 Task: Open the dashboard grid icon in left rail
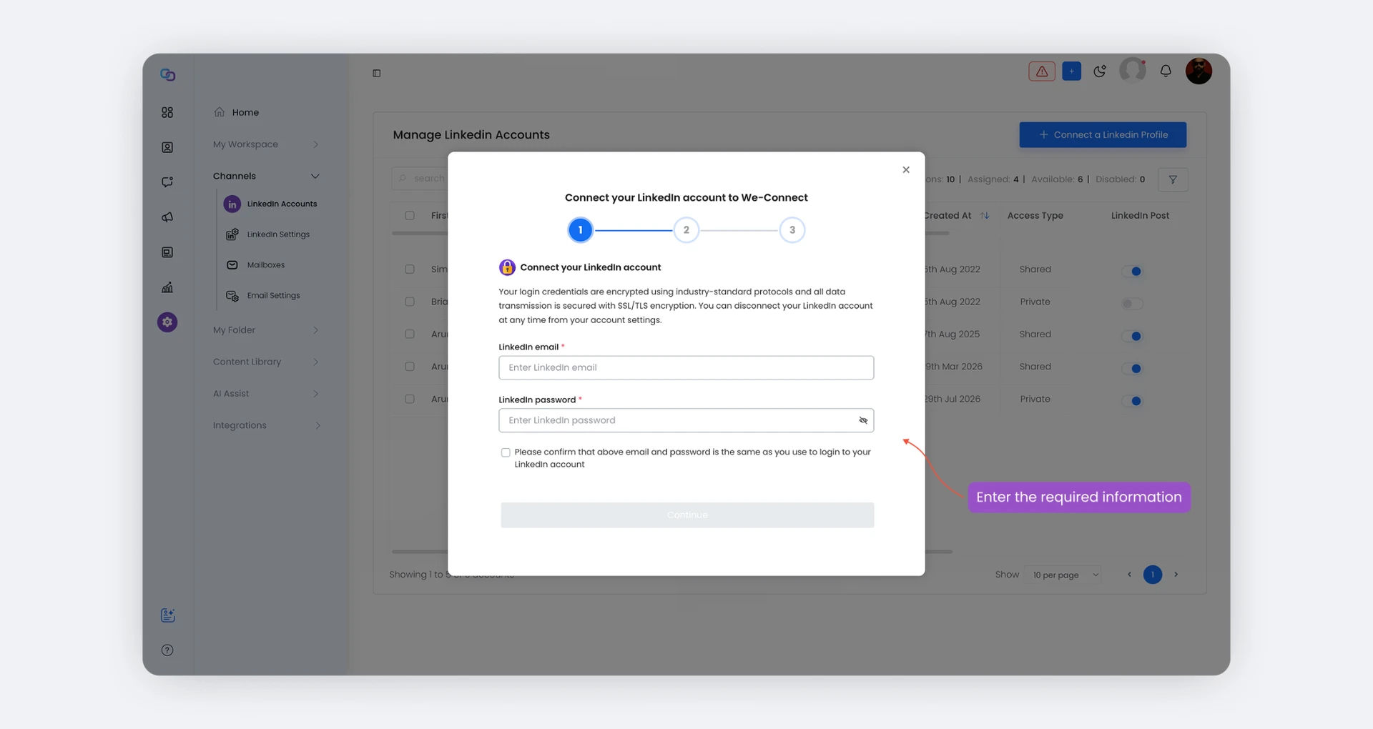[167, 112]
